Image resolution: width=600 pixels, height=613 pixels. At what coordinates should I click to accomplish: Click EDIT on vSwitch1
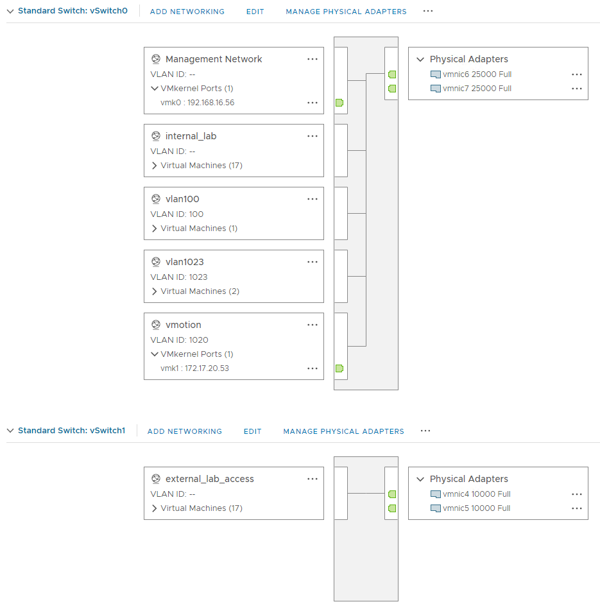(x=252, y=431)
